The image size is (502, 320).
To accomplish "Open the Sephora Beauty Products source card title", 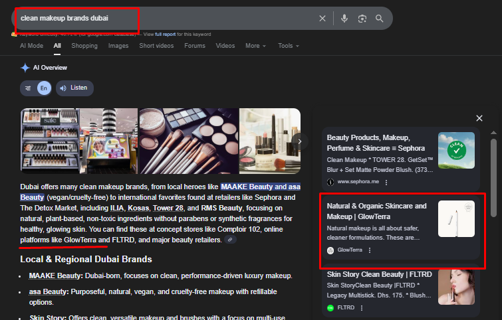I will (x=376, y=143).
